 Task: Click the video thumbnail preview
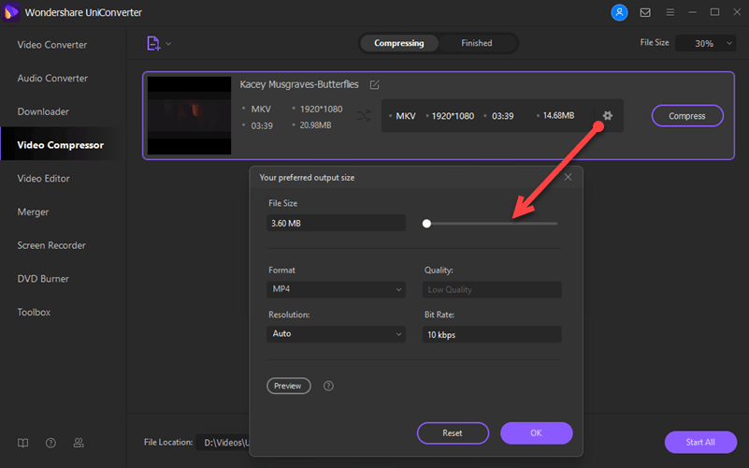189,116
